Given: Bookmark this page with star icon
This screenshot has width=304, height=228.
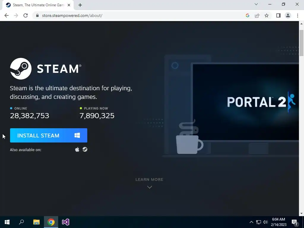Looking at the screenshot, I should [267, 15].
